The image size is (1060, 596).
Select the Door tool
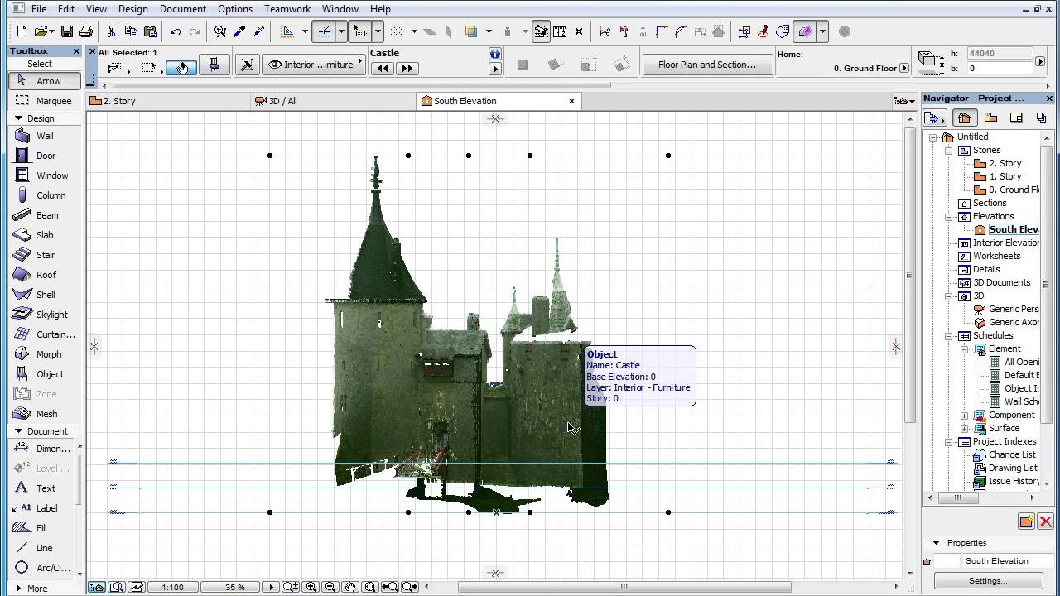coord(46,156)
